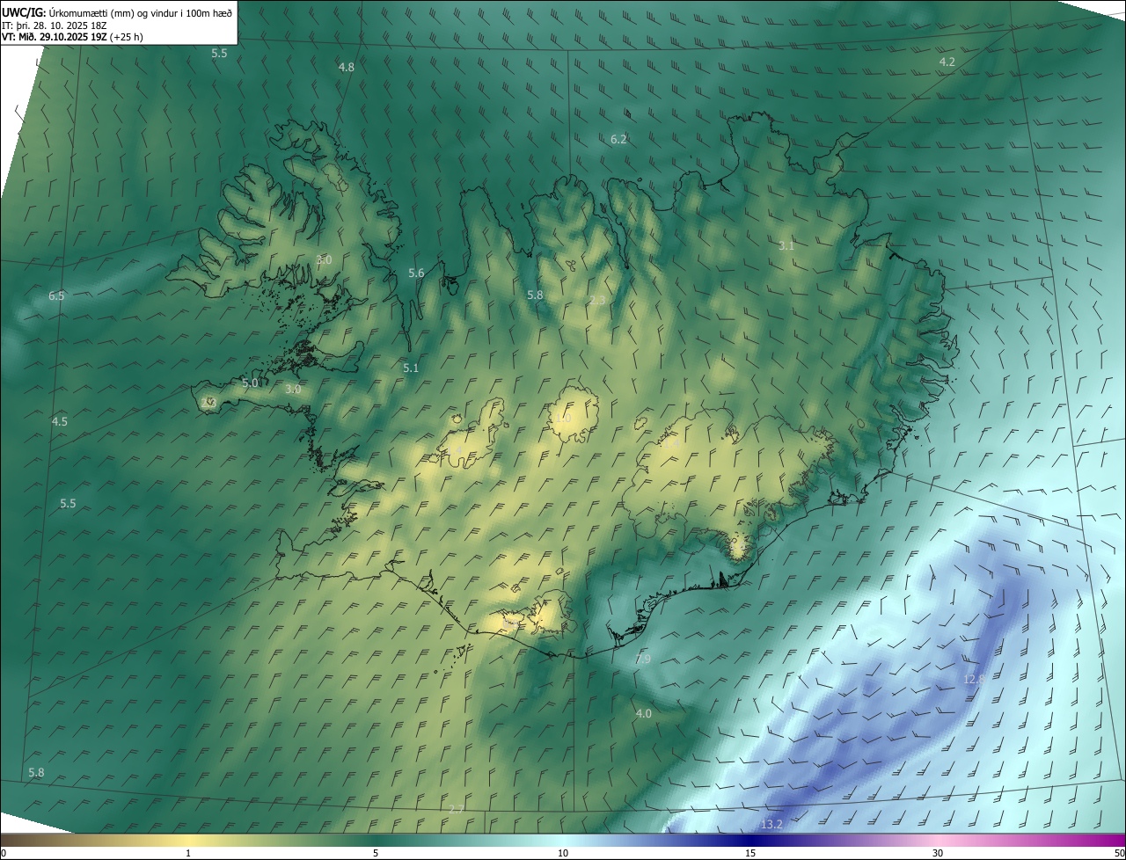Click the colour scale tick label 30
Image resolution: width=1126 pixels, height=860 pixels.
click(x=938, y=854)
